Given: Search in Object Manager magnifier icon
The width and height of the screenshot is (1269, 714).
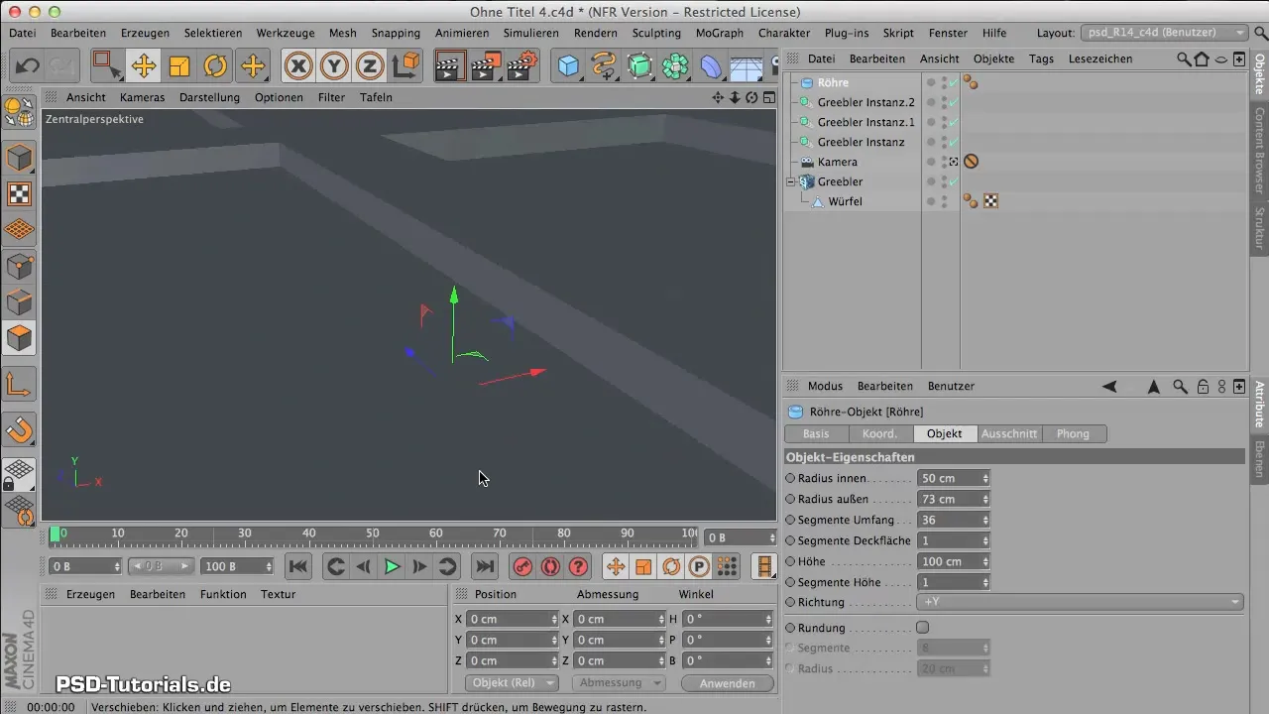Looking at the screenshot, I should pos(1184,59).
